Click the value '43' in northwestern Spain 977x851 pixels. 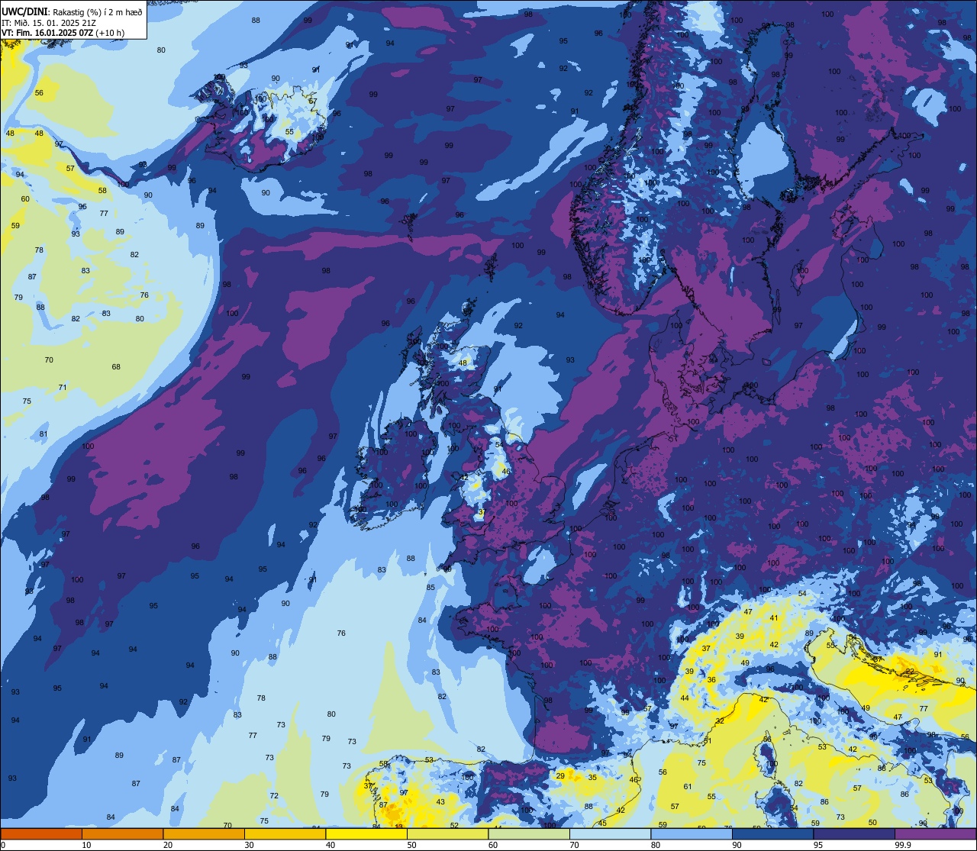click(x=440, y=801)
